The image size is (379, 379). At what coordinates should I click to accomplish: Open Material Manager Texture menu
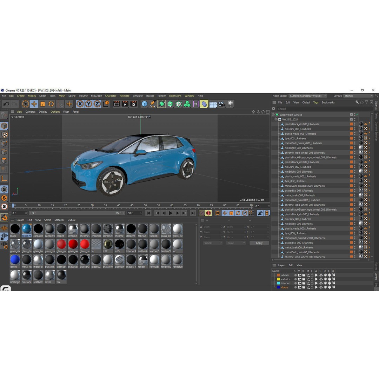71,220
